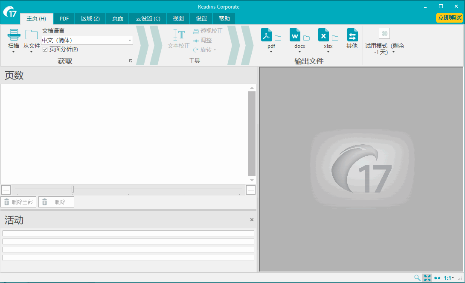The width and height of the screenshot is (465, 283).
Task: Click the 1:1 actual size button
Action: click(x=447, y=278)
